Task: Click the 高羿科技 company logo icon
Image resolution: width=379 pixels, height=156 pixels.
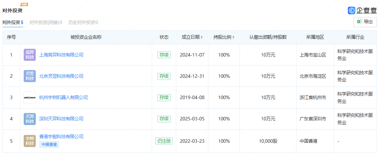Action: point(30,55)
